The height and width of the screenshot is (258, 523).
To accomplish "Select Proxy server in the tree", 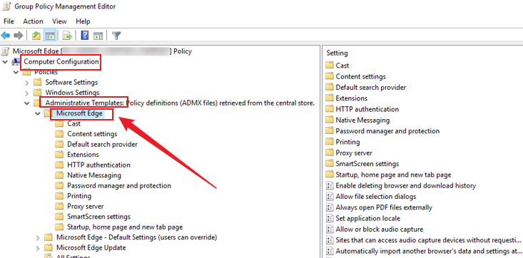I will (86, 207).
